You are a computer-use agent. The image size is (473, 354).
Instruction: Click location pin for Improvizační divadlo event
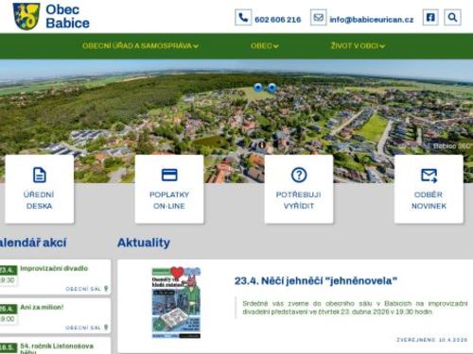click(x=106, y=289)
